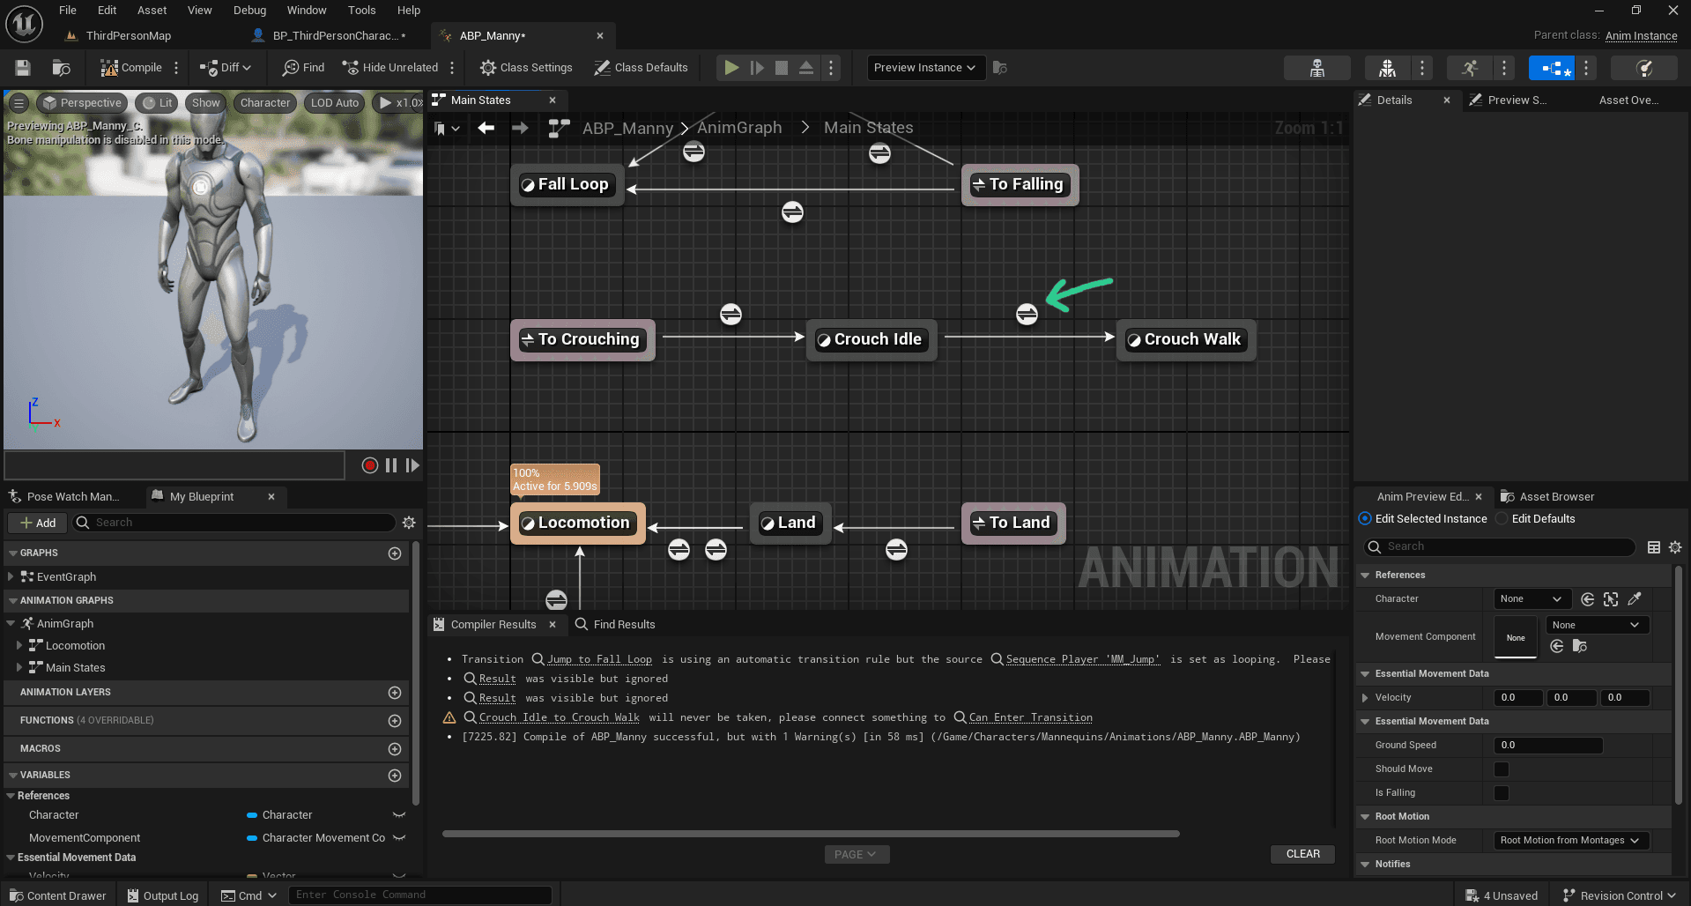Expand the EventGraph tree item
Viewport: 1691px width, 906px height.
pyautogui.click(x=11, y=577)
